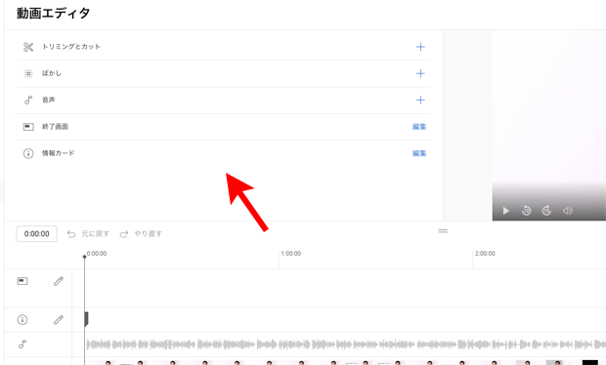The image size is (606, 365).
Task: Edit info card track with pencil icon
Action: (59, 320)
